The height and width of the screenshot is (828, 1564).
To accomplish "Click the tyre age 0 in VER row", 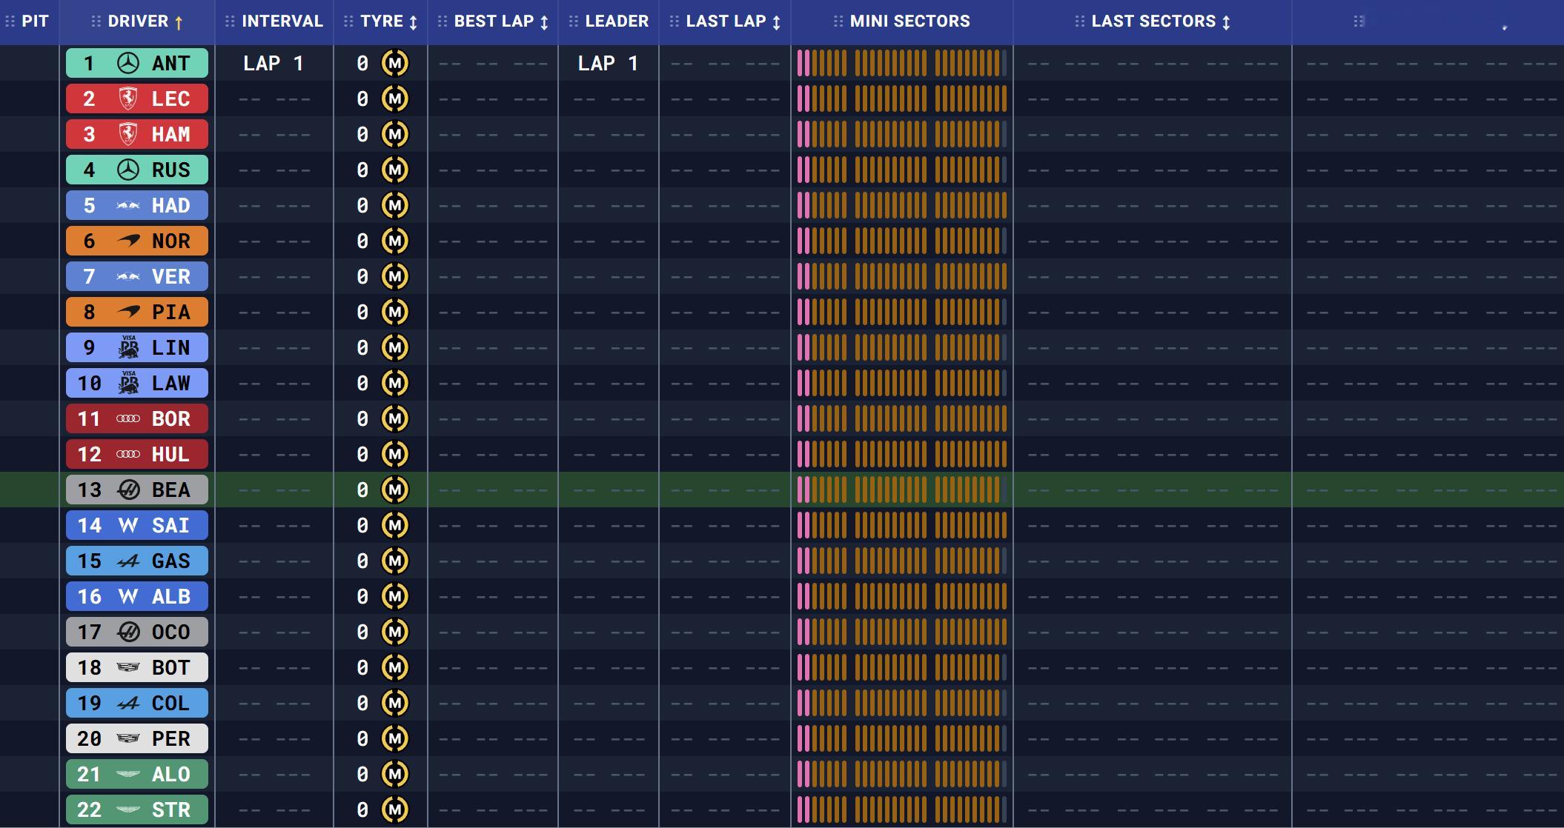I will [362, 276].
